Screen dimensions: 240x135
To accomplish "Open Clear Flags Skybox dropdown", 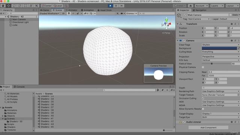I will 220,45.
